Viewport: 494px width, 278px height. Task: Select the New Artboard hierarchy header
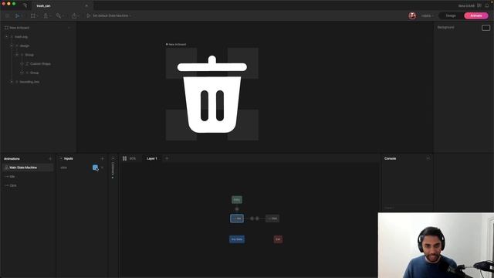point(19,28)
